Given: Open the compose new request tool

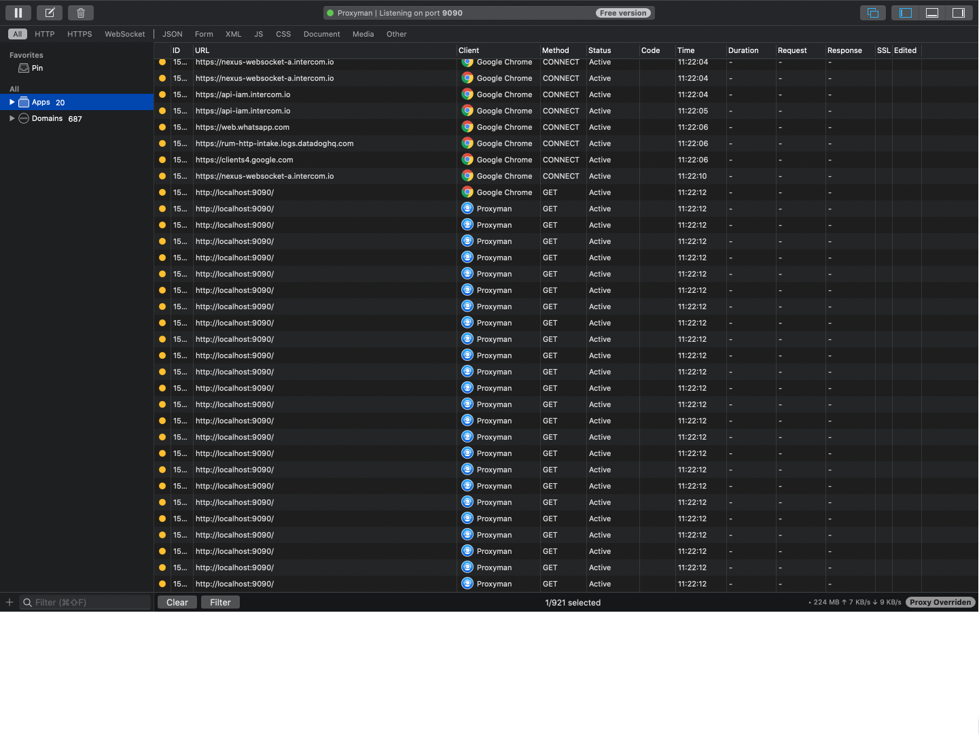Looking at the screenshot, I should coord(49,12).
